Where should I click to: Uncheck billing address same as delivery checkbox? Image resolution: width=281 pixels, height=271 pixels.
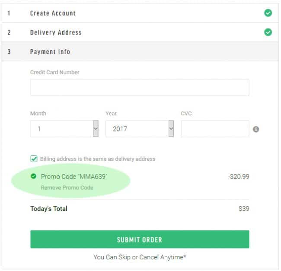(x=34, y=159)
